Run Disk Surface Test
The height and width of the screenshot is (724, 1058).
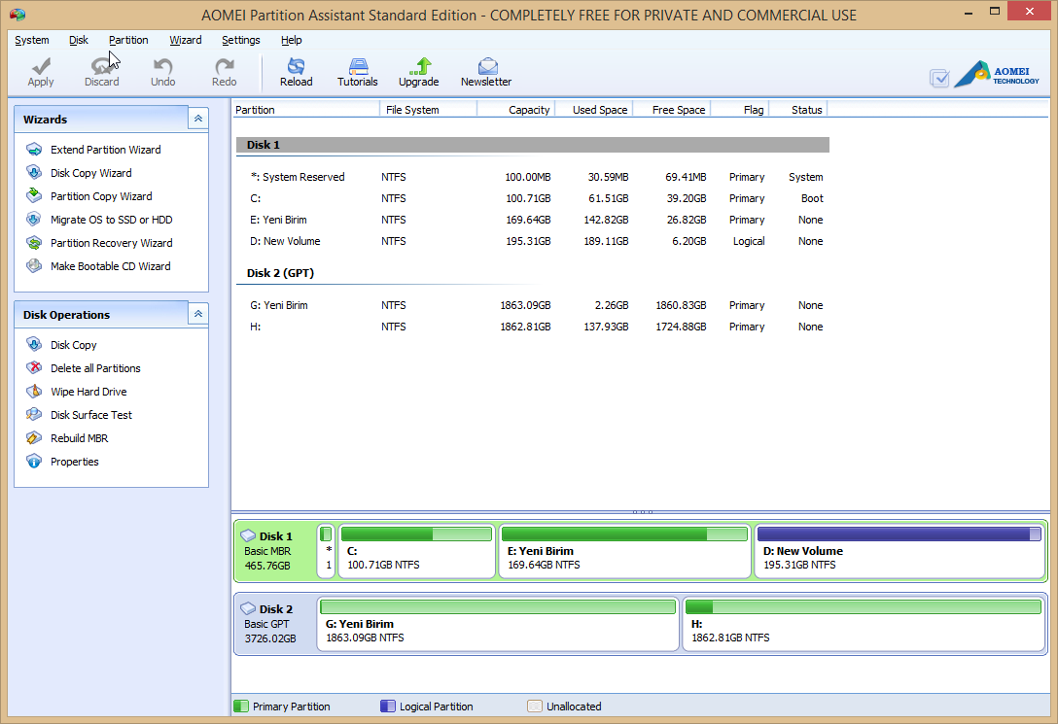(x=91, y=415)
